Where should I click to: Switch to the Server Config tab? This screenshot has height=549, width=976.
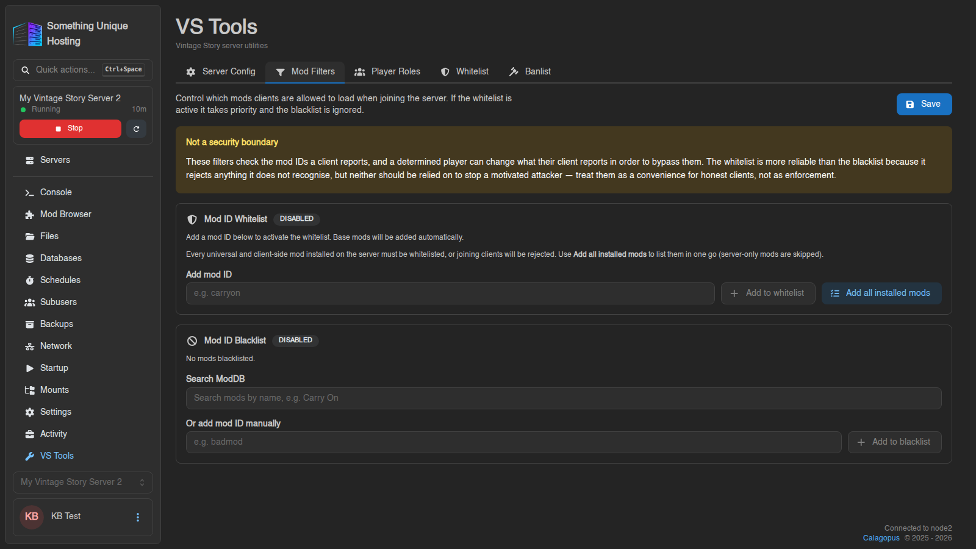click(221, 72)
